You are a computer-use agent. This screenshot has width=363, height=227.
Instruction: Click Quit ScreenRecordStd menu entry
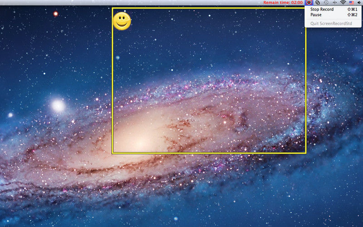(x=333, y=24)
